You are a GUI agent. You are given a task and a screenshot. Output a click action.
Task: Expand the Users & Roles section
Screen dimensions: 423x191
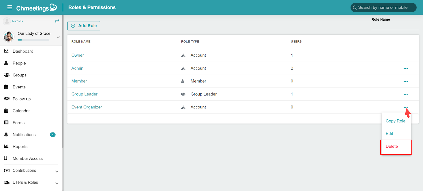tap(57, 183)
